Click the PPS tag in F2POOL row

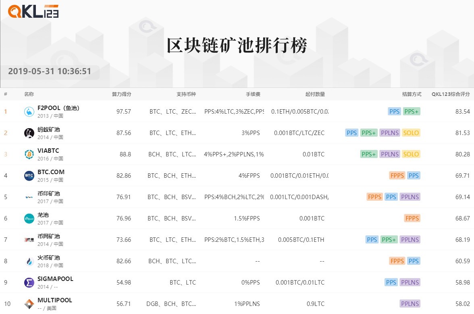pos(395,112)
